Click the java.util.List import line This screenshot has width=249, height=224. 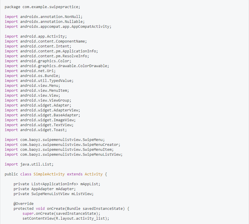coord(29,164)
